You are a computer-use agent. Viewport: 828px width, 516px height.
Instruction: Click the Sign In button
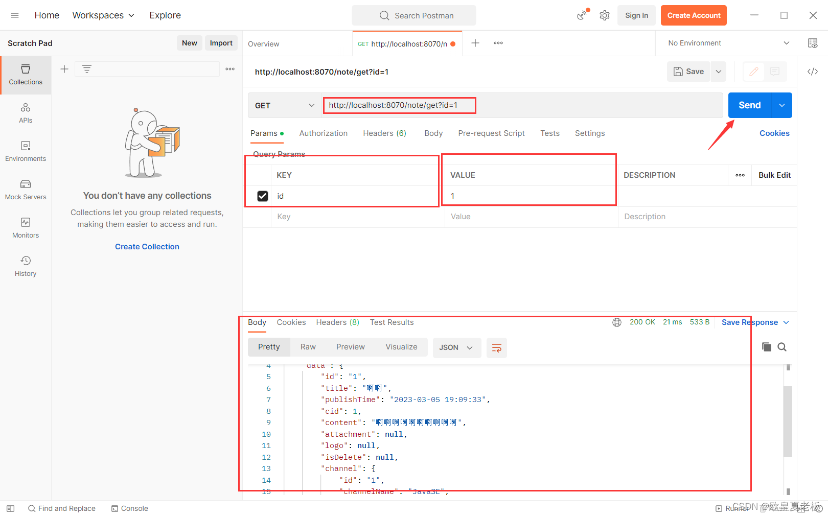tap(636, 15)
